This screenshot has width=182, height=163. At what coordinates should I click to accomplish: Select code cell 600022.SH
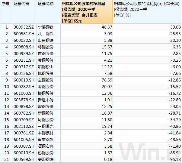[x=24, y=40]
